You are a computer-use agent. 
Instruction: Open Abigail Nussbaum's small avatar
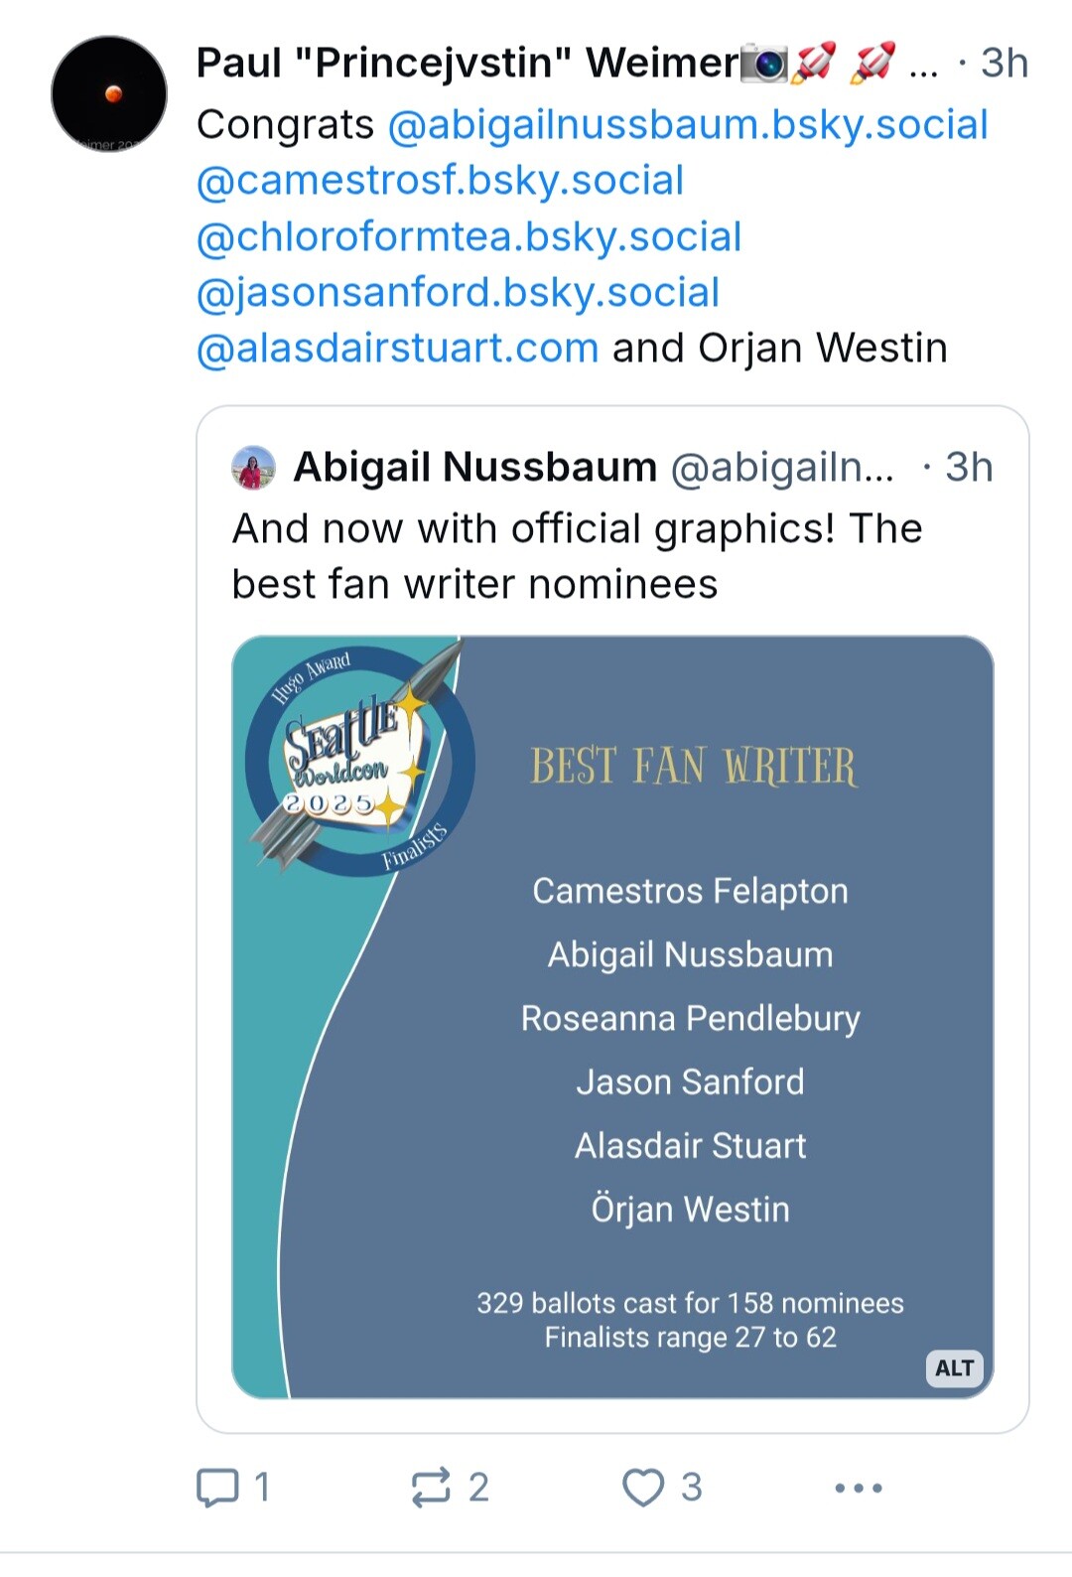pos(253,467)
